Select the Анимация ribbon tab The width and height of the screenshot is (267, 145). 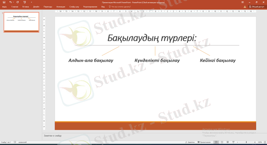61,7
